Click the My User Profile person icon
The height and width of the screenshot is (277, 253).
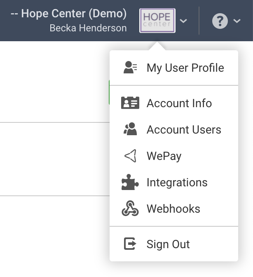(x=130, y=68)
